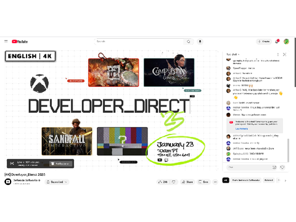
Task: Expand the Top chat mode dropdown
Action: pos(232,54)
